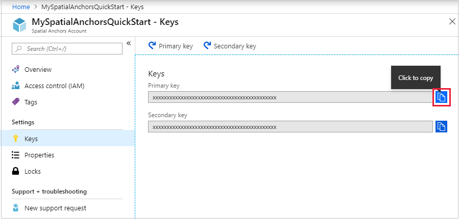The width and height of the screenshot is (459, 219).
Task: Click the support request person icon
Action: click(16, 208)
